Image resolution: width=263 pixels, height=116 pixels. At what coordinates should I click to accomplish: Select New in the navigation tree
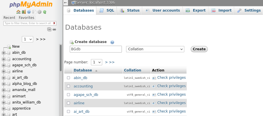point(16,47)
